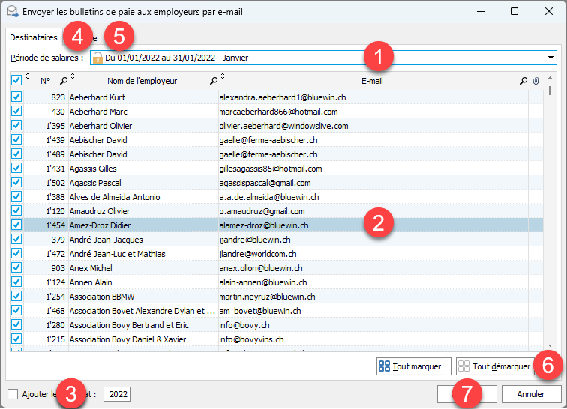Click the search icon in Nom de l'employeur header
Image resolution: width=567 pixels, height=409 pixels.
click(x=214, y=81)
